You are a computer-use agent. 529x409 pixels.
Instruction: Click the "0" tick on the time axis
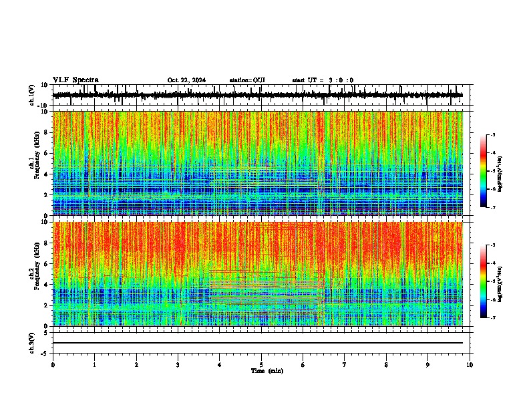pos(53,365)
